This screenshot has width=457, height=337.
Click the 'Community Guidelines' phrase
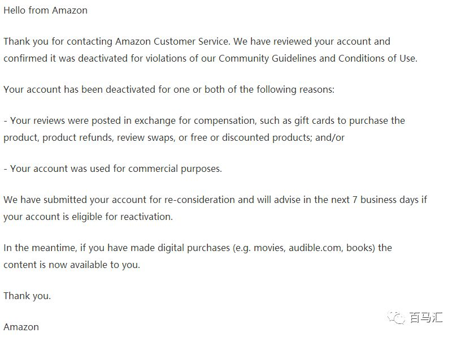(267, 58)
